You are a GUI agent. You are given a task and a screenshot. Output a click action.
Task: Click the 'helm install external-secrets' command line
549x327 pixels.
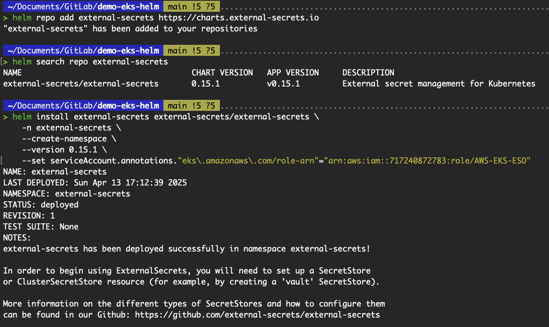(x=166, y=117)
